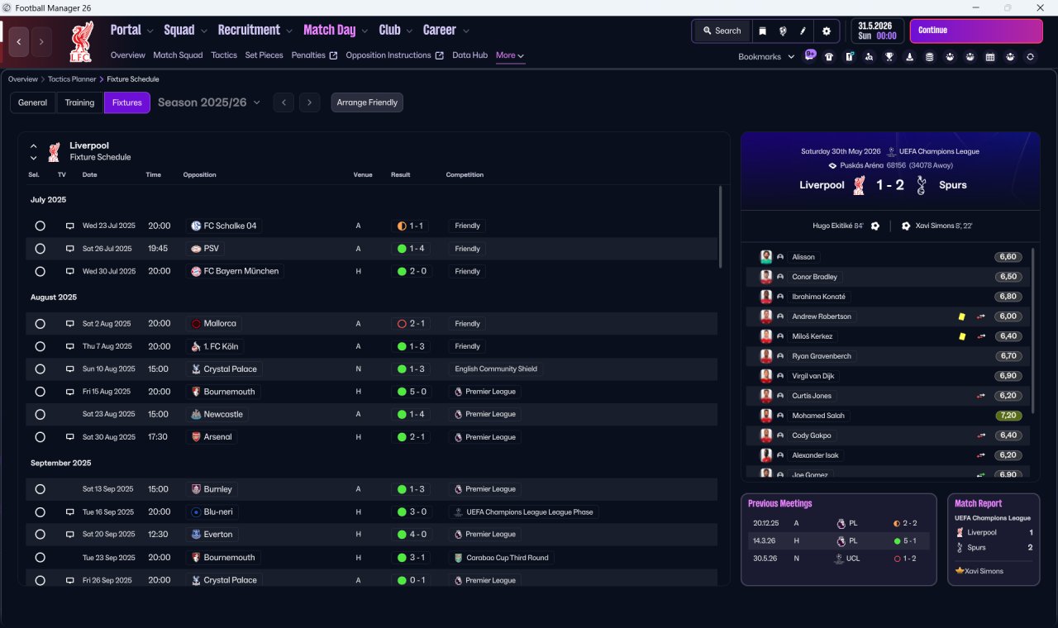The image size is (1058, 628).
Task: Open the Match Day dropdown menu
Action: 336,30
